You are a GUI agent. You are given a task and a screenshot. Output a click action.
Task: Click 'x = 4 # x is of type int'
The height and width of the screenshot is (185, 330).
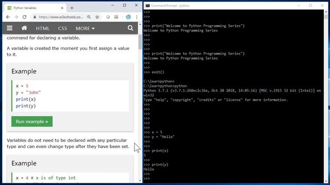click(46, 178)
